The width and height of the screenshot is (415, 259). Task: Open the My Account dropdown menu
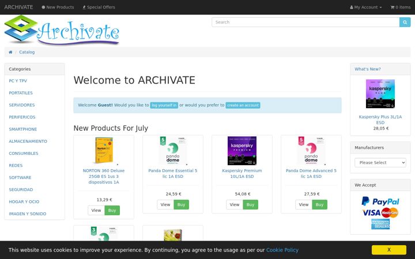pos(366,7)
